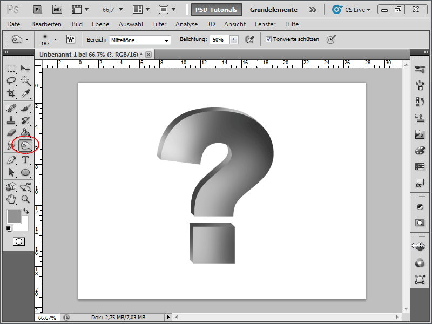Open the Swatches grid panel icon

[x=420, y=167]
